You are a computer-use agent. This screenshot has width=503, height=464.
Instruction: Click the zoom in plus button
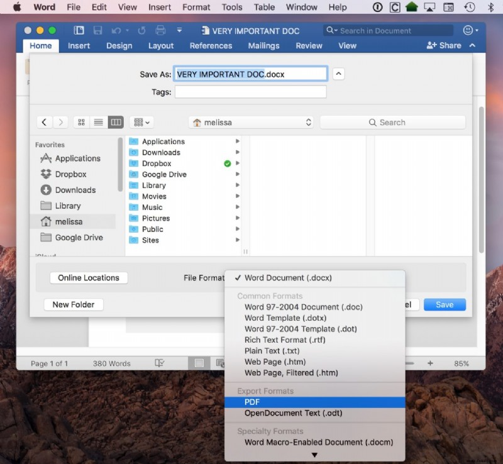pos(430,363)
